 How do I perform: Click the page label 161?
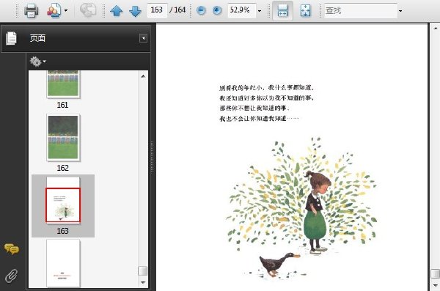tap(62, 105)
